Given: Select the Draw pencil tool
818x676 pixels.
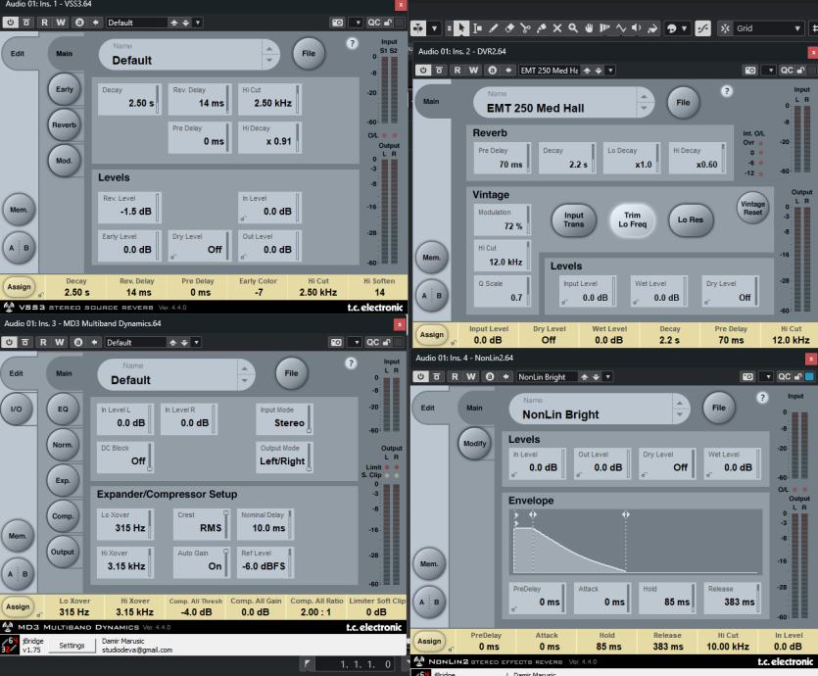Looking at the screenshot, I should [493, 28].
